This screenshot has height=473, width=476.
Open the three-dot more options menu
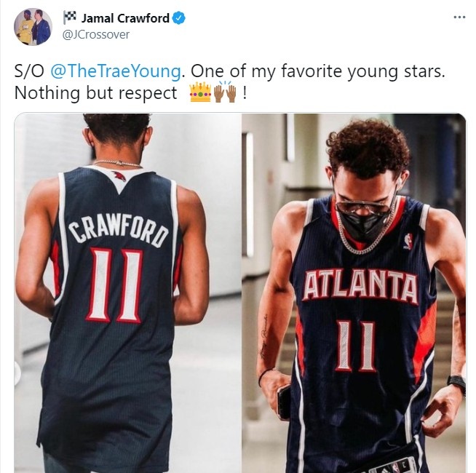pyautogui.click(x=459, y=17)
